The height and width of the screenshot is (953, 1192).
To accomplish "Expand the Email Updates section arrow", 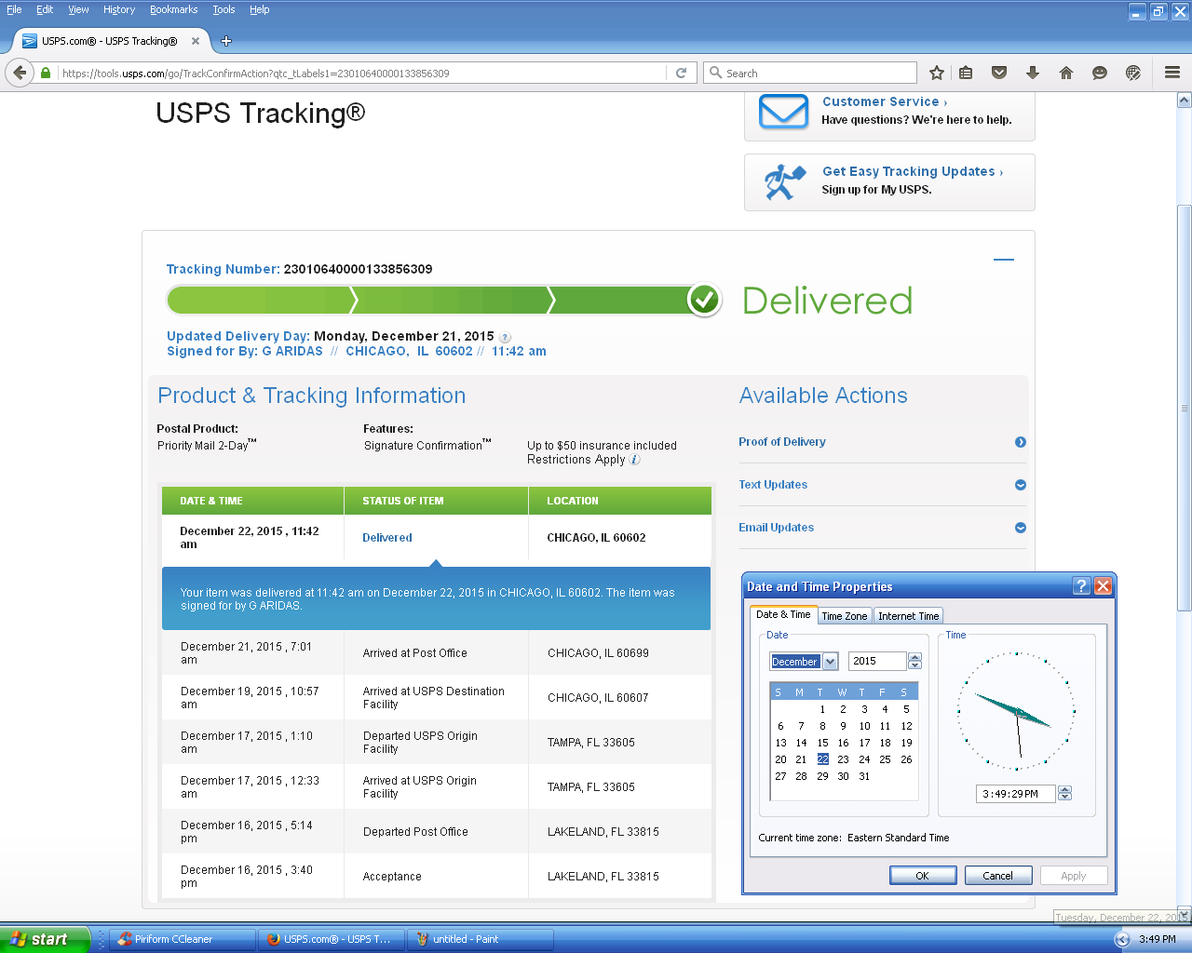I will 1021,528.
